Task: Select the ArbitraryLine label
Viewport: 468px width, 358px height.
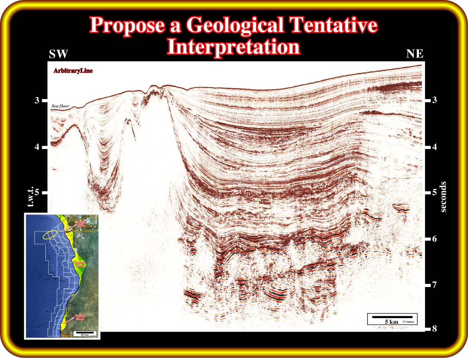Action: (73, 71)
